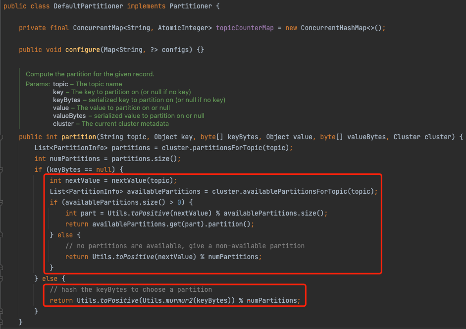
Task: Click the 'configure' method name
Action: [83, 50]
